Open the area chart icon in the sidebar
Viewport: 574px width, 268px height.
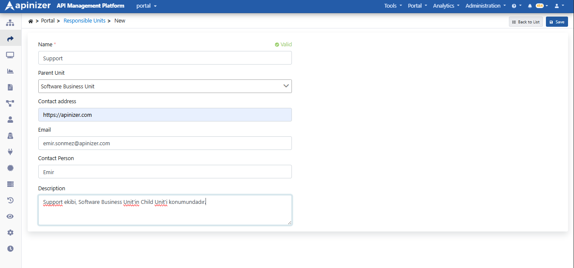[x=10, y=71]
